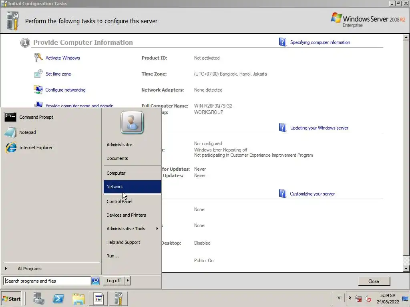Choose Run... from Start menu
Image resolution: width=410 pixels, height=307 pixels.
click(132, 256)
